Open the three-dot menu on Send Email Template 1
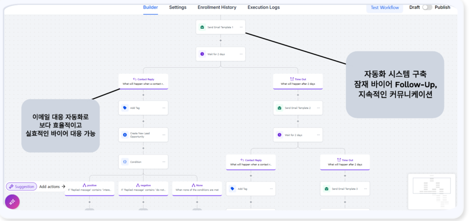The height and width of the screenshot is (221, 469). pos(241,27)
